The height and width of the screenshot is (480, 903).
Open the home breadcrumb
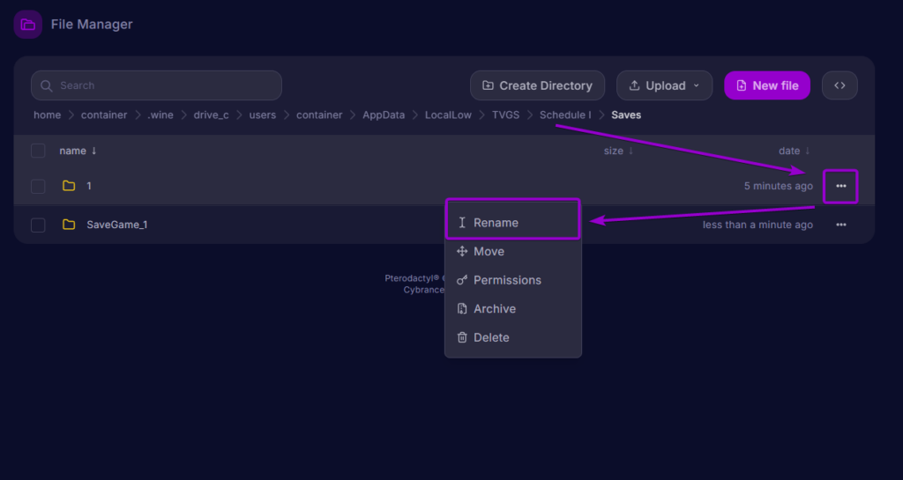point(48,115)
